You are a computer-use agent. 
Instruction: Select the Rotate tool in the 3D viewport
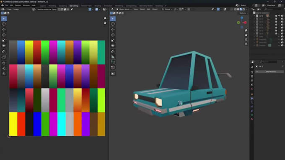pyautogui.click(x=113, y=35)
